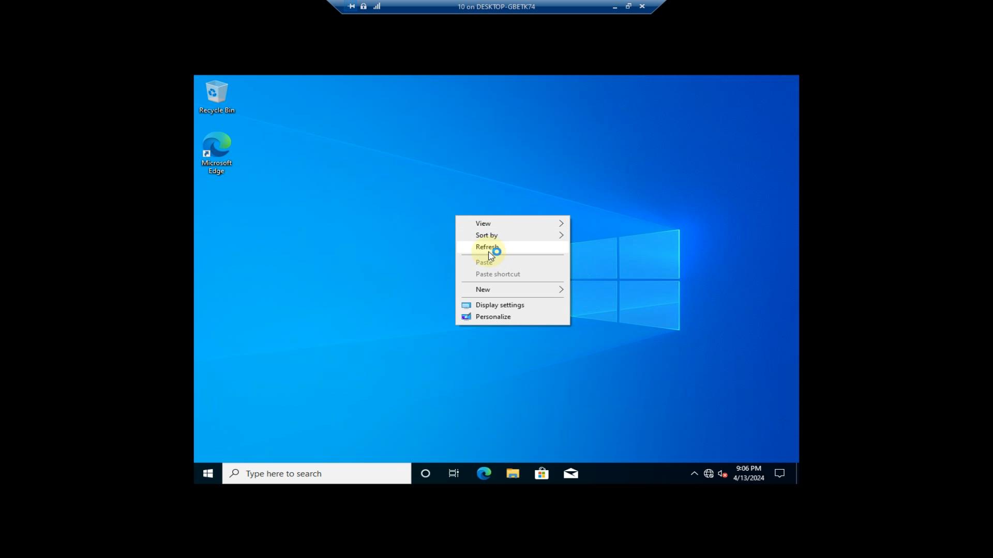The height and width of the screenshot is (558, 993).
Task: Restore down the remote session window
Action: 628,6
